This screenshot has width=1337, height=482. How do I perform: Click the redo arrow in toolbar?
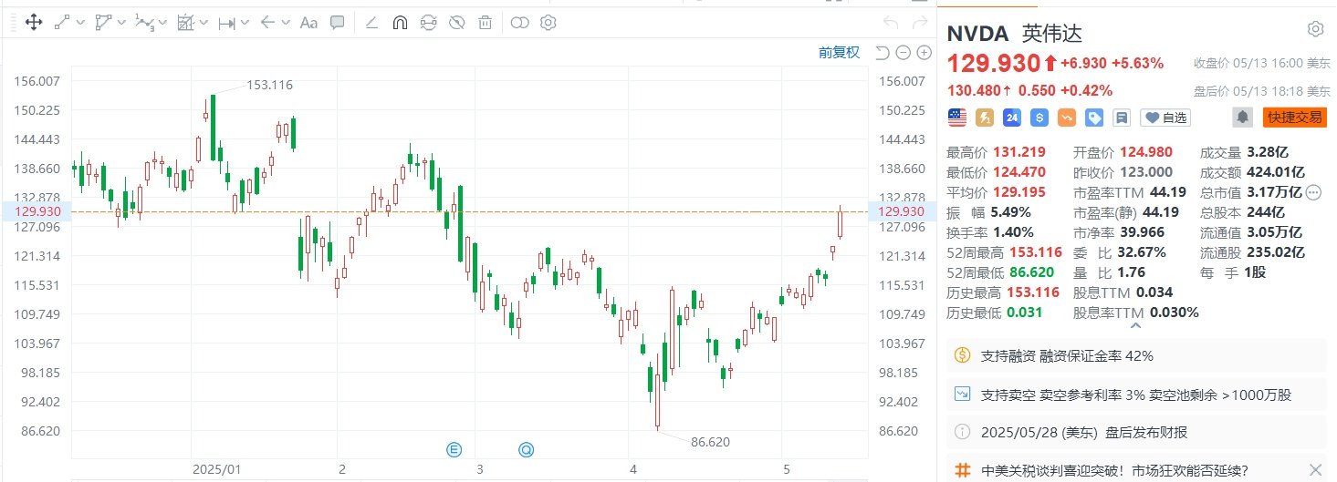tap(918, 22)
